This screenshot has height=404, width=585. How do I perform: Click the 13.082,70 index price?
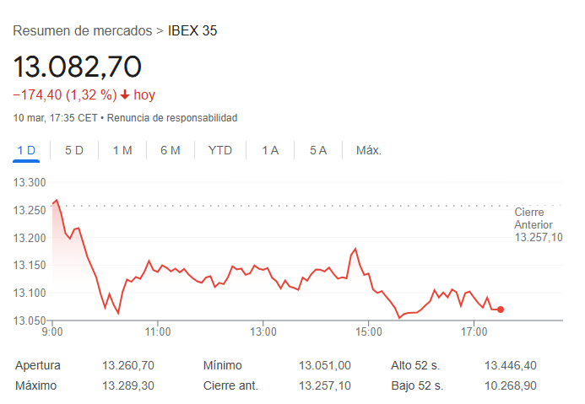[77, 66]
